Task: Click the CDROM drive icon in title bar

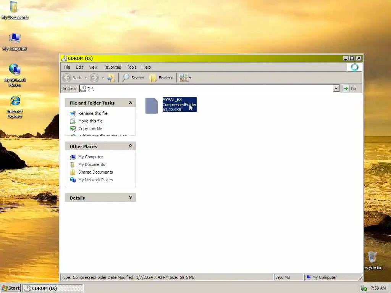Action: click(x=64, y=58)
